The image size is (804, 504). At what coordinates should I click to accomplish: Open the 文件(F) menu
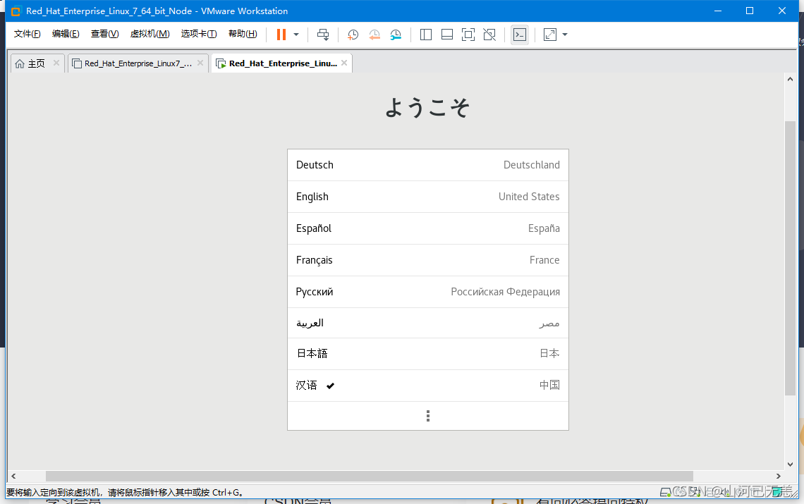28,34
